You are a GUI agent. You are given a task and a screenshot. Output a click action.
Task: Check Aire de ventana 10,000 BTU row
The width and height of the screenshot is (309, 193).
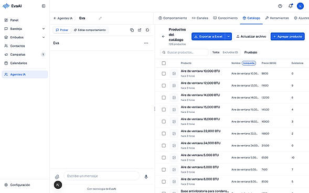(x=164, y=73)
